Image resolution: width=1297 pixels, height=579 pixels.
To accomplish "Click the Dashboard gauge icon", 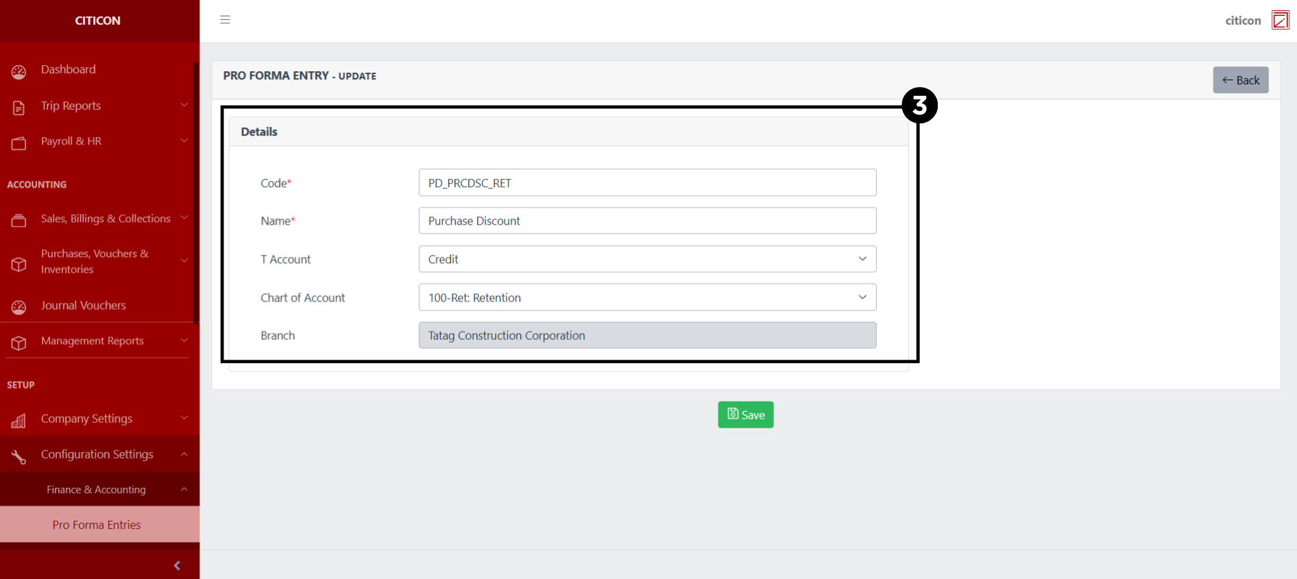I will 19,71.
